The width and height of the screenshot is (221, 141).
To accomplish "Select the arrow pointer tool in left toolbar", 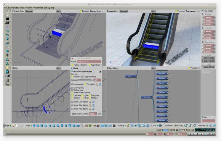I will [x=7, y=11].
